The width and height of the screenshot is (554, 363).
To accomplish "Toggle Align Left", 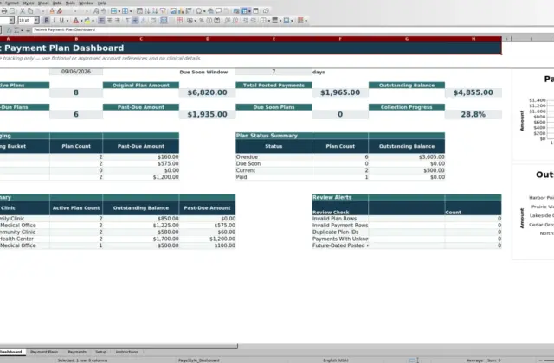I will pos(101,21).
